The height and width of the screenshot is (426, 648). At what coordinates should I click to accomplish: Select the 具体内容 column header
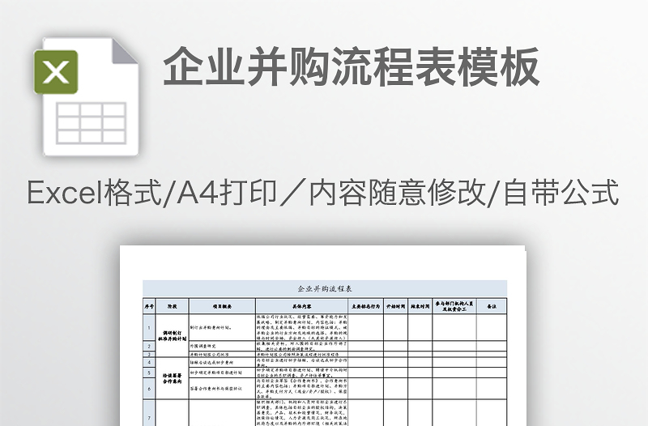[x=301, y=306]
